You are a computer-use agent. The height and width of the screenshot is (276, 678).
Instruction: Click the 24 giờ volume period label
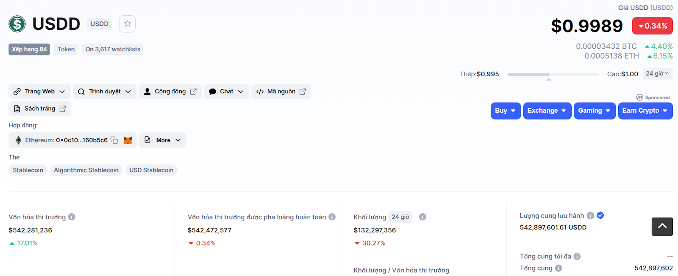pyautogui.click(x=400, y=217)
